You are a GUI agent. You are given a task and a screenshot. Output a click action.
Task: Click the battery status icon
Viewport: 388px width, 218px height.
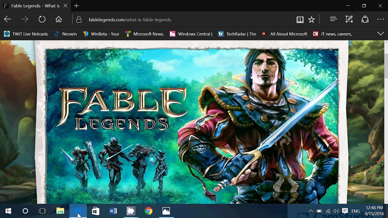[x=319, y=211]
